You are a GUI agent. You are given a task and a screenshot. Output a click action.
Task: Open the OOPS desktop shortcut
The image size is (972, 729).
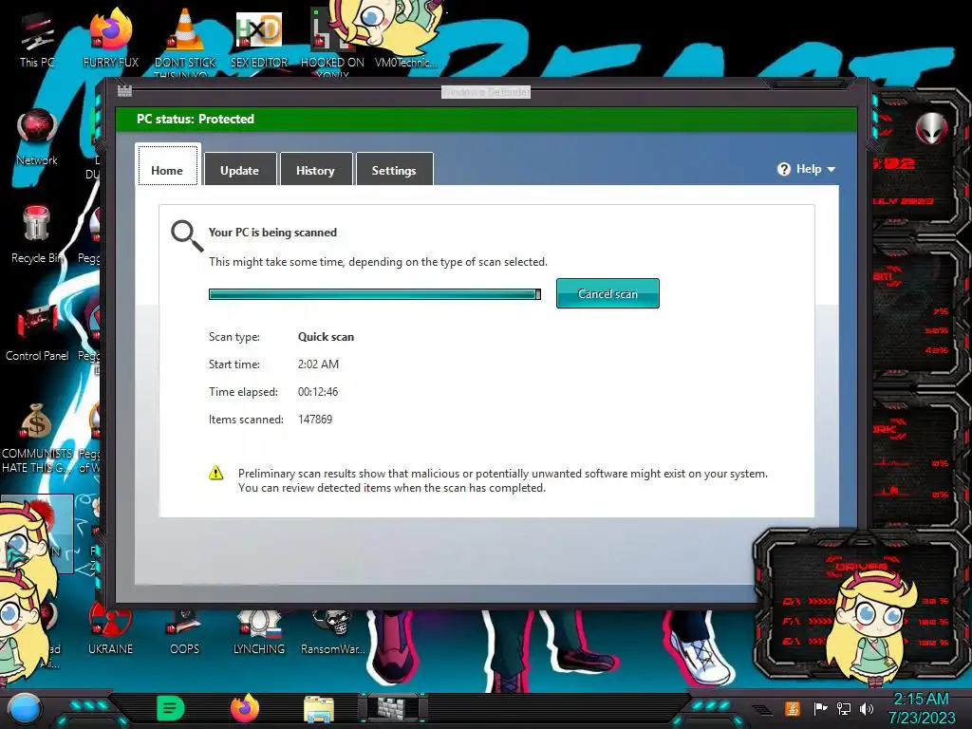coord(185,629)
